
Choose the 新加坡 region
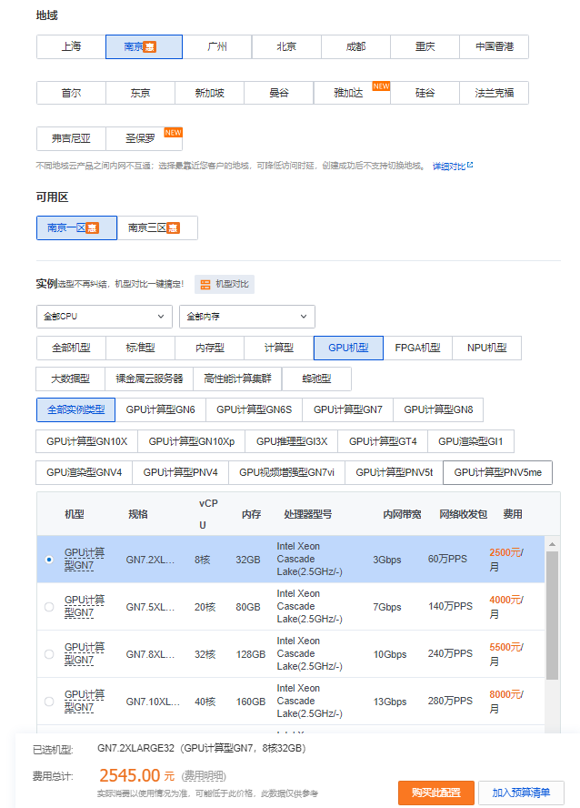209,94
